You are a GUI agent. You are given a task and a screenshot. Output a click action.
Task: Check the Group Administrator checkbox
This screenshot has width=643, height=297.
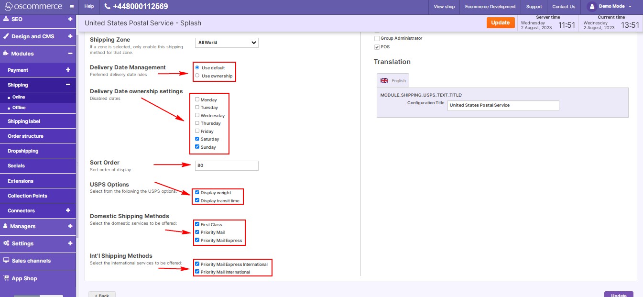click(x=377, y=38)
